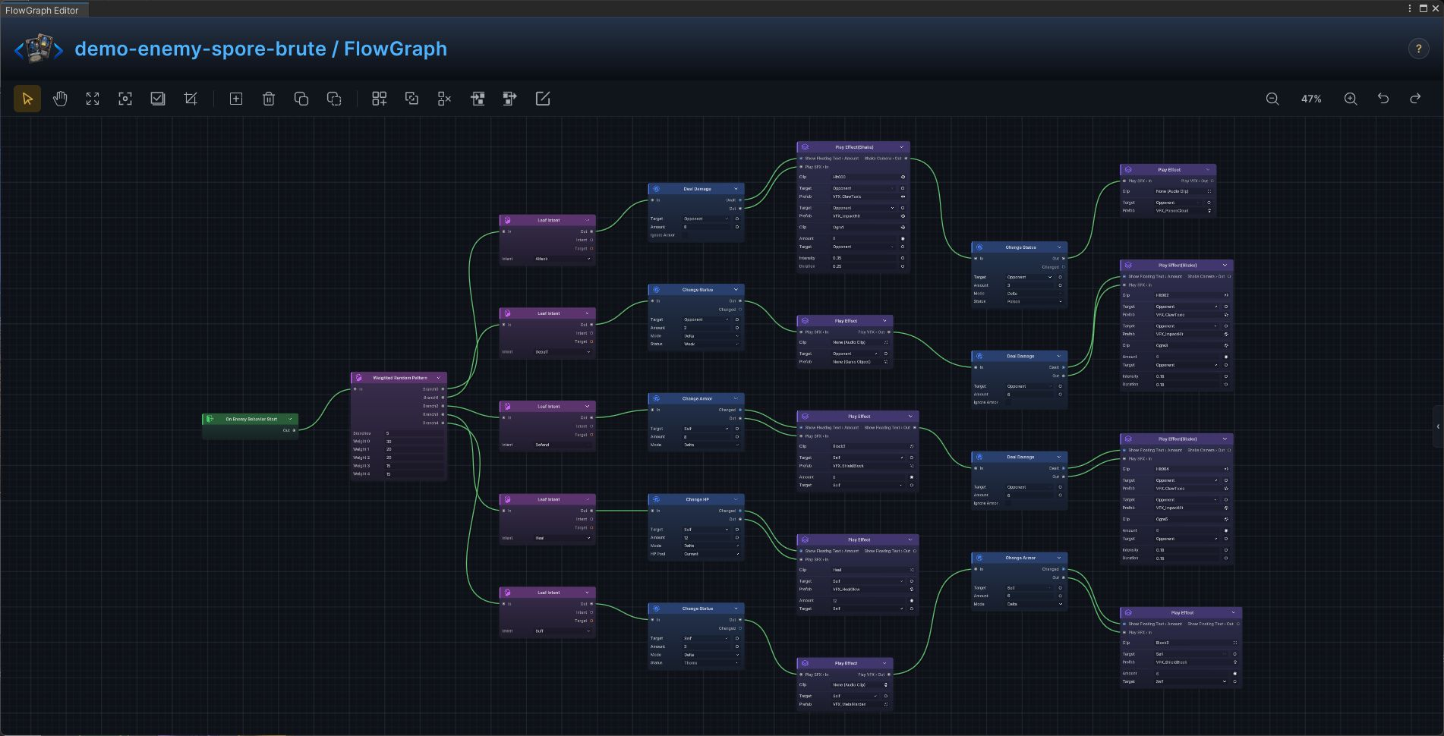Click the Out port of On Enemy Behavior Start
1444x736 pixels.
tap(295, 430)
